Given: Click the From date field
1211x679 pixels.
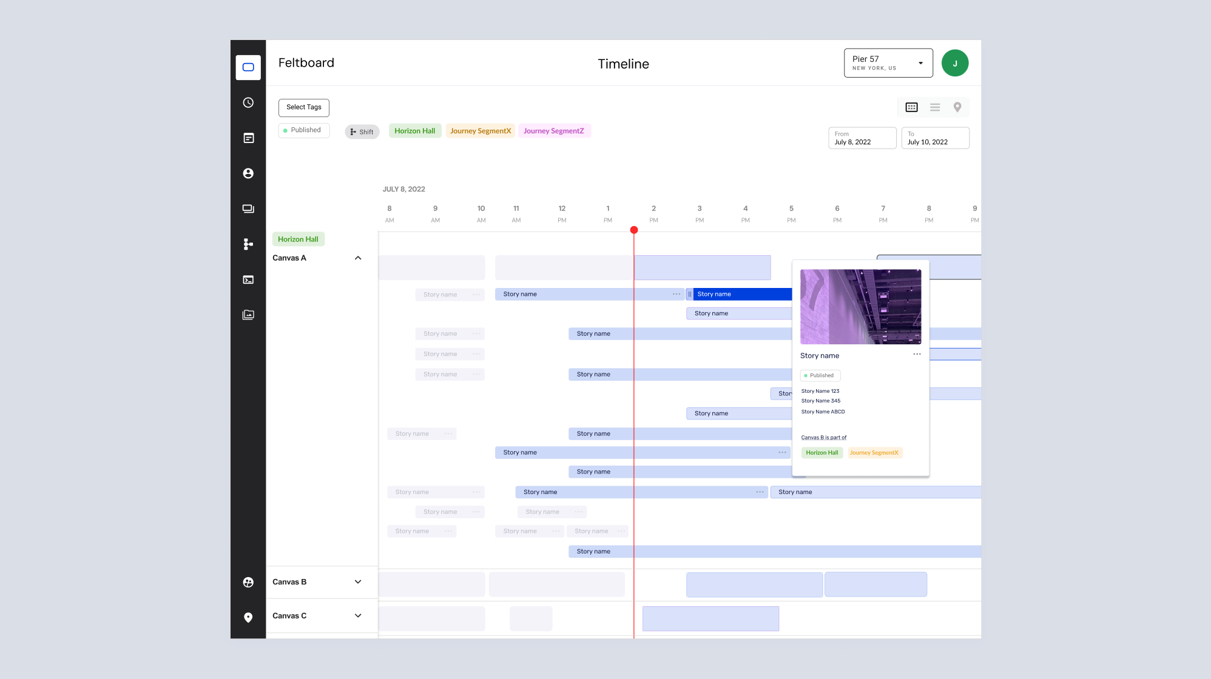Looking at the screenshot, I should coord(862,138).
